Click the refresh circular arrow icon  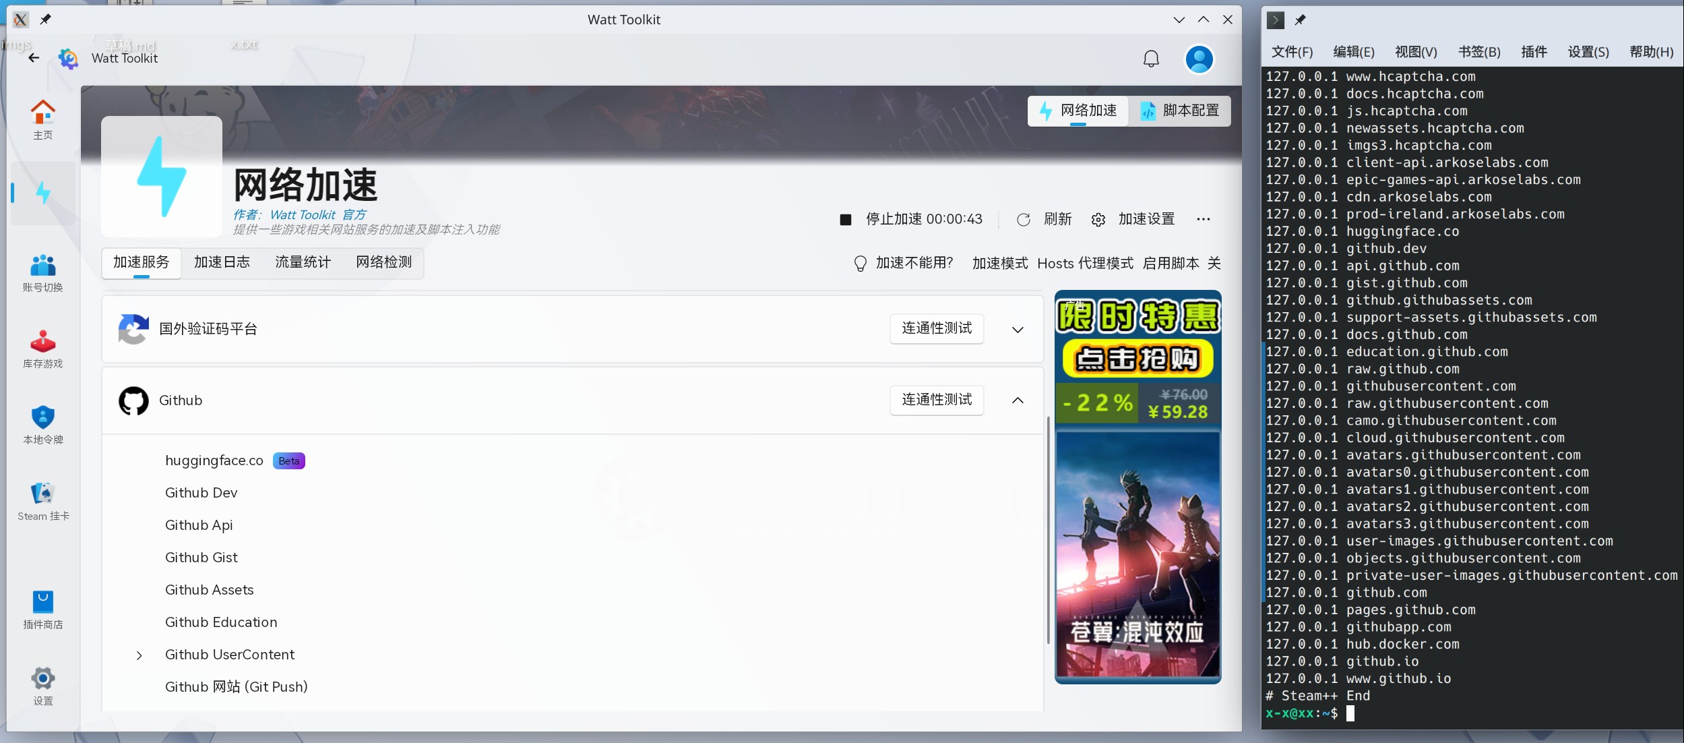pyautogui.click(x=1023, y=219)
